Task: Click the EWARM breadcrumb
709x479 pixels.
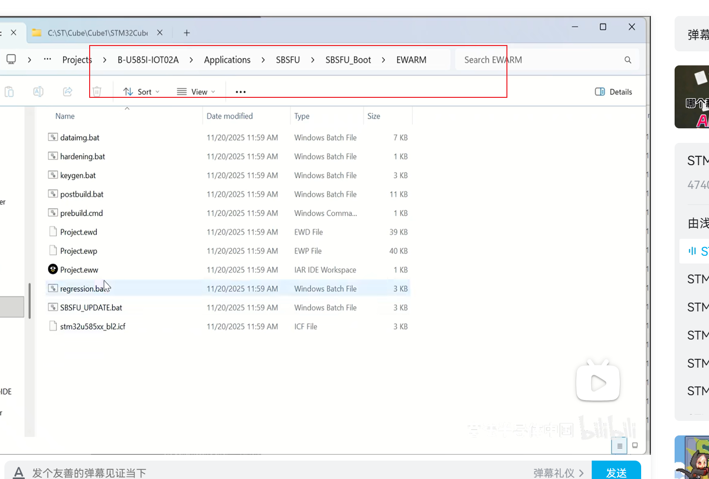Action: click(411, 60)
